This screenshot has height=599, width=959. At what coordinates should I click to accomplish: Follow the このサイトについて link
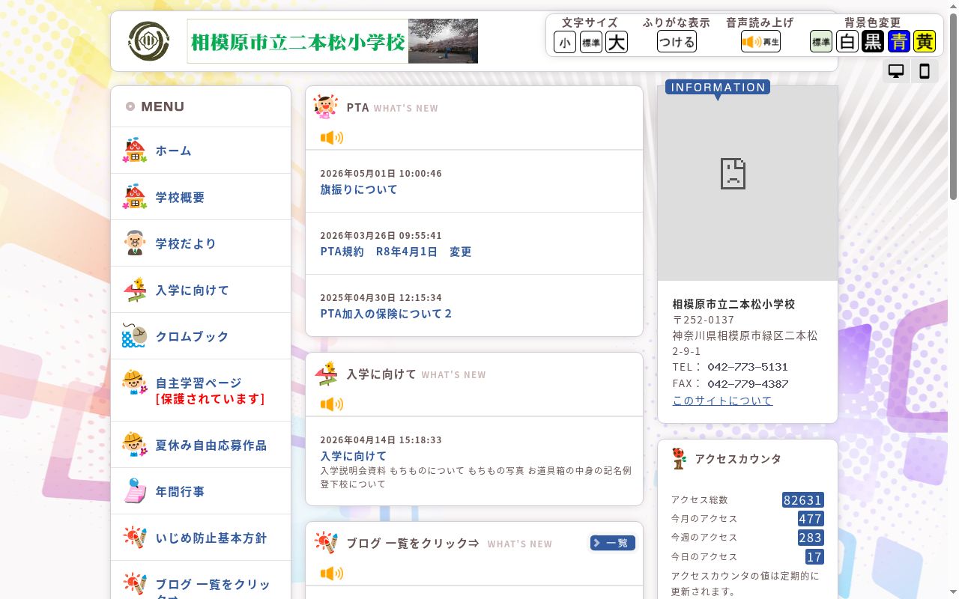[722, 401]
